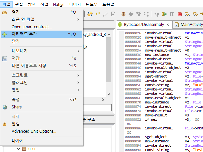203x152 pixels.
Task: Click the green run/resume debugger icon
Action: coord(164,14)
